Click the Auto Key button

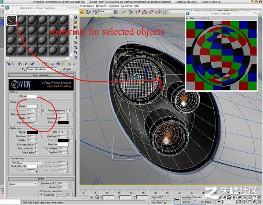point(186,198)
